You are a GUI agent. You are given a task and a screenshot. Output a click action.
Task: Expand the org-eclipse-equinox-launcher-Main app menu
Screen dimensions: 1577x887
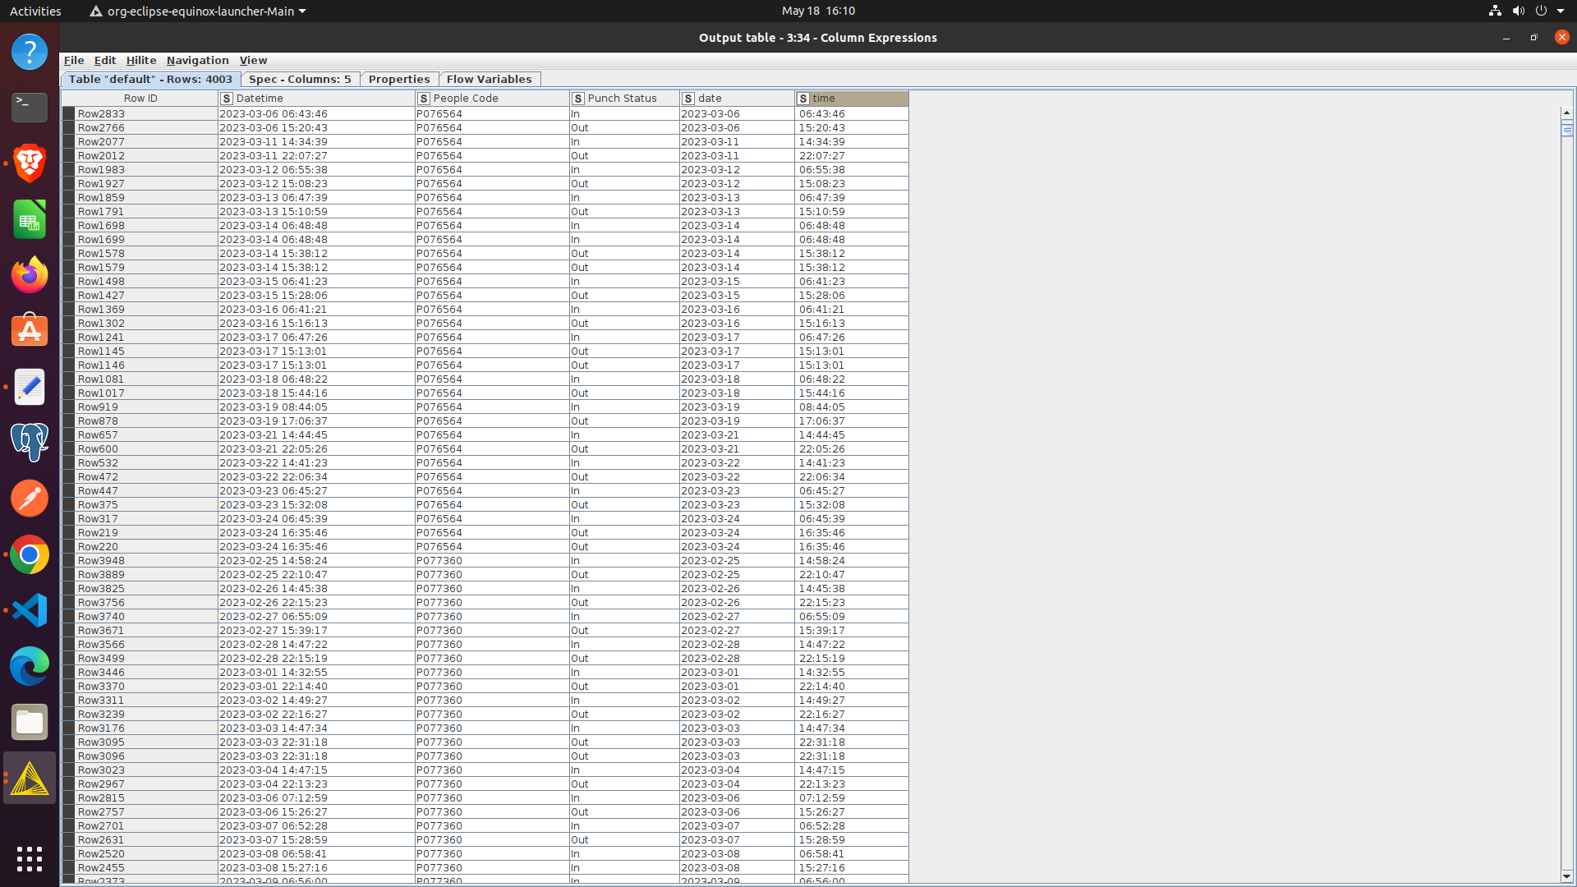(198, 11)
